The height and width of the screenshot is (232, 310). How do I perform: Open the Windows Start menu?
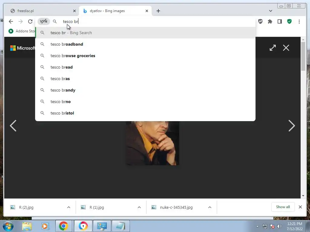tap(8, 226)
